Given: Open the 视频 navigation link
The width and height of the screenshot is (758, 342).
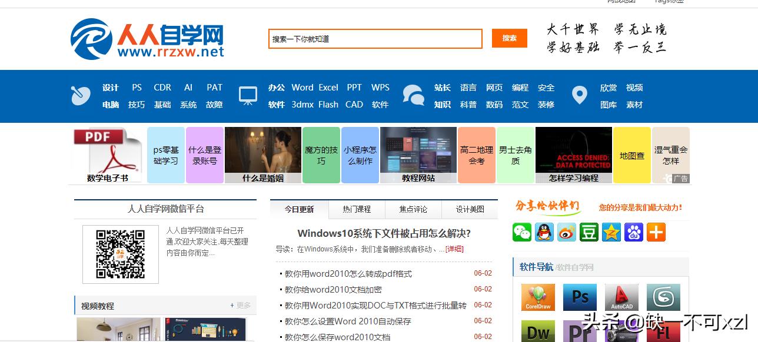Looking at the screenshot, I should 634,88.
